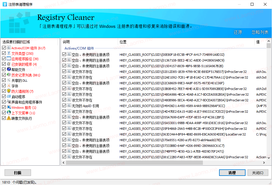Click the Activex/COM 组件 category icon

9,48
